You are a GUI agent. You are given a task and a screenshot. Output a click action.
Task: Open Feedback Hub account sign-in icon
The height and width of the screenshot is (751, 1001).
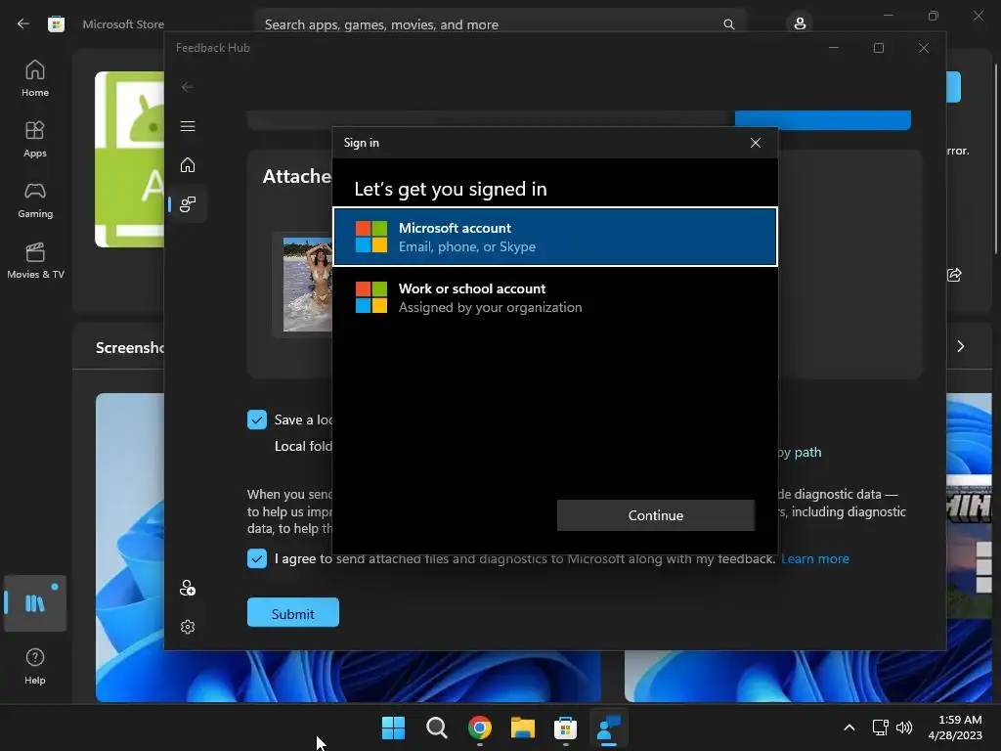coord(188,588)
